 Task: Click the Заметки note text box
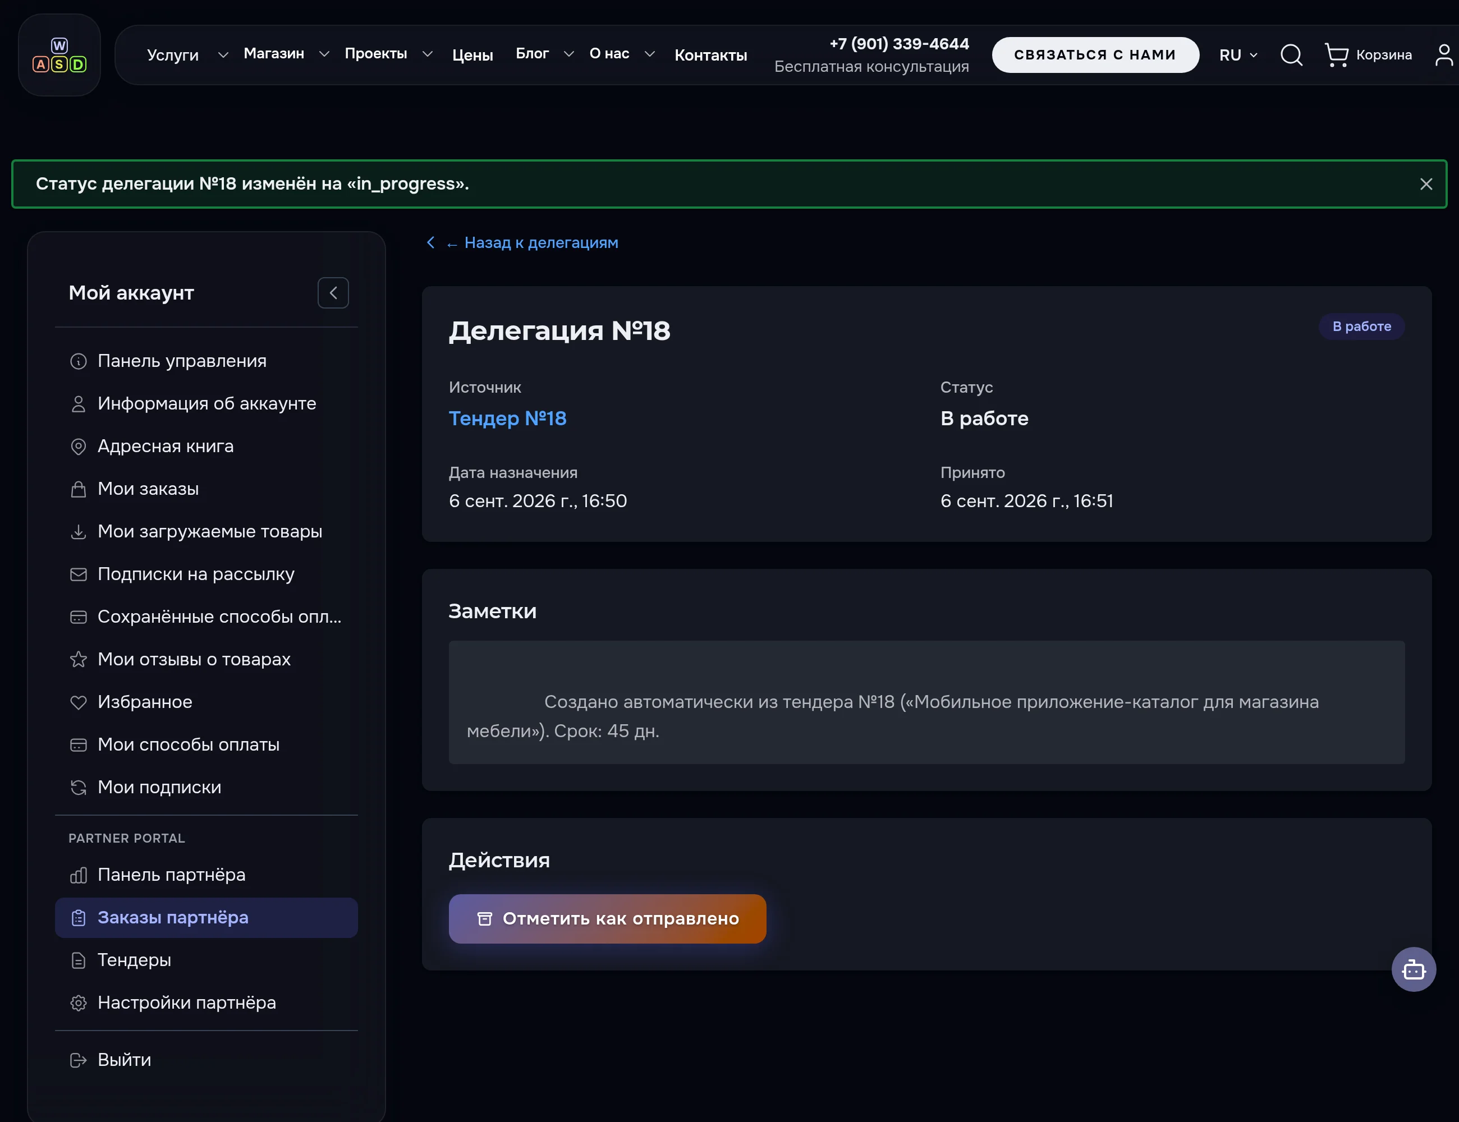926,702
